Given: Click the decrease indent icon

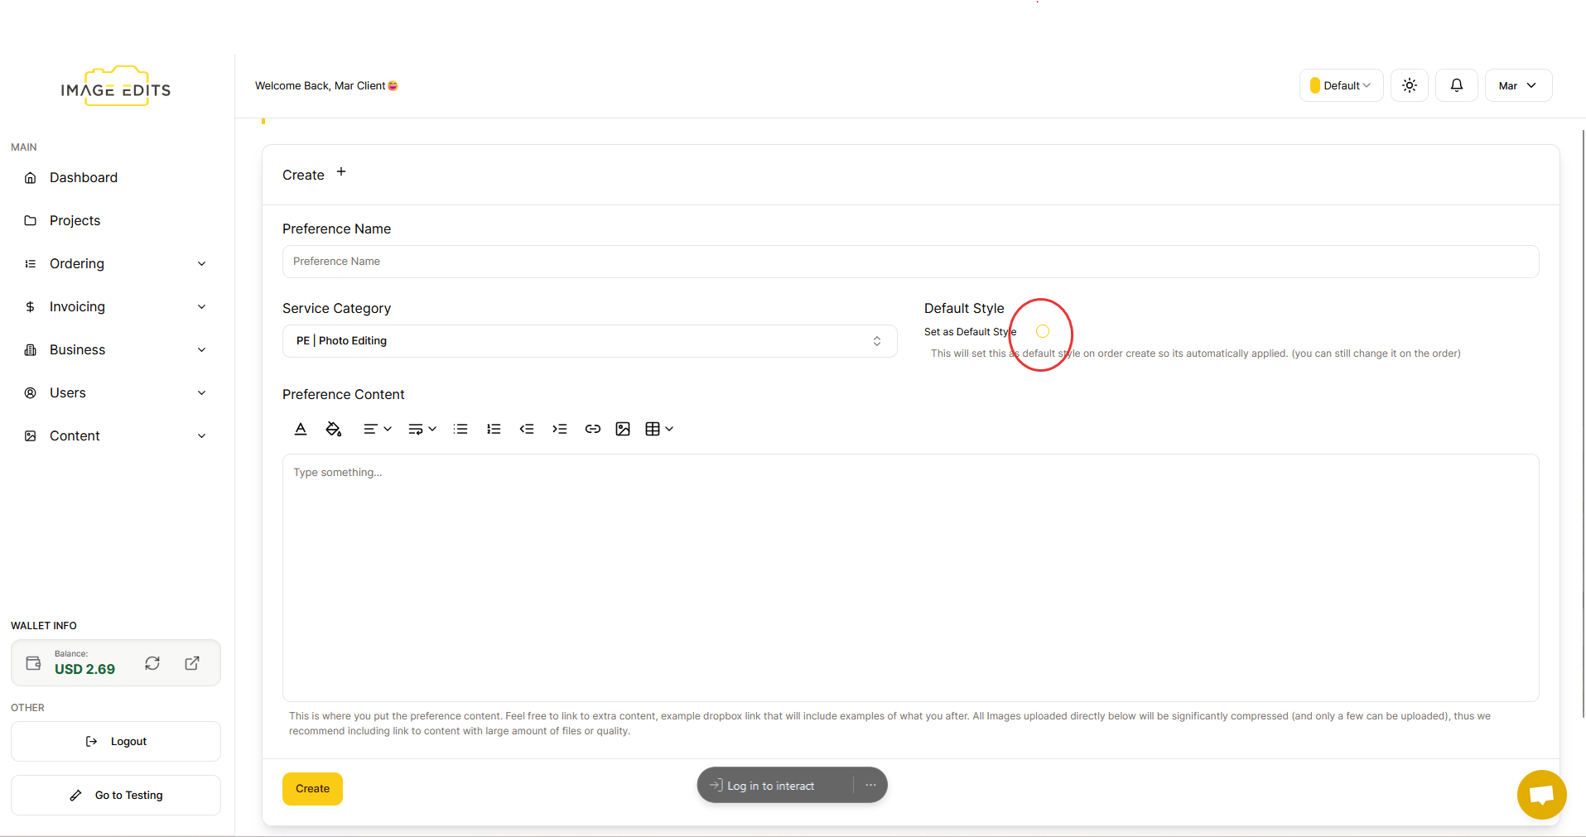Looking at the screenshot, I should pyautogui.click(x=527, y=429).
